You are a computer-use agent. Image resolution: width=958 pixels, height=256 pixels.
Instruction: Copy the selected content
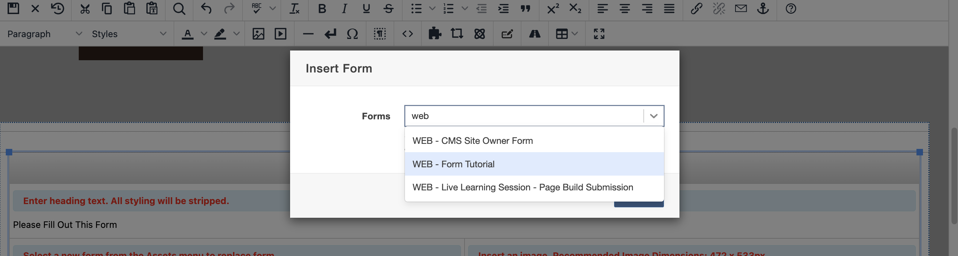pos(107,9)
